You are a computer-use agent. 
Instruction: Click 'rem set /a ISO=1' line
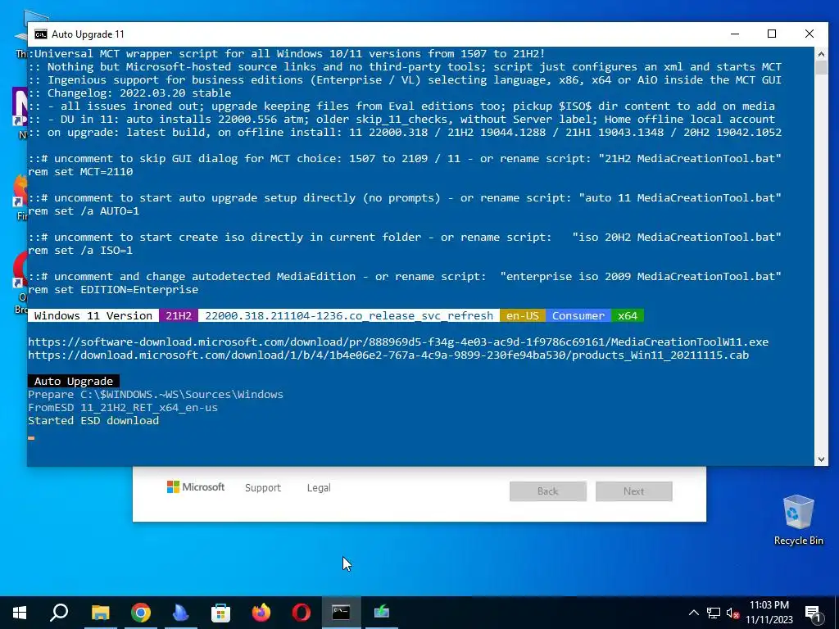coord(80,251)
